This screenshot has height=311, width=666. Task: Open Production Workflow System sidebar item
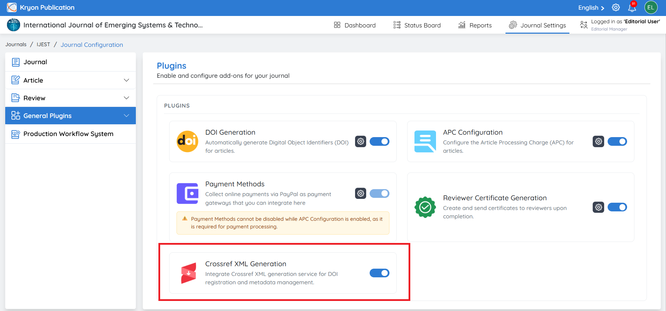coord(71,134)
